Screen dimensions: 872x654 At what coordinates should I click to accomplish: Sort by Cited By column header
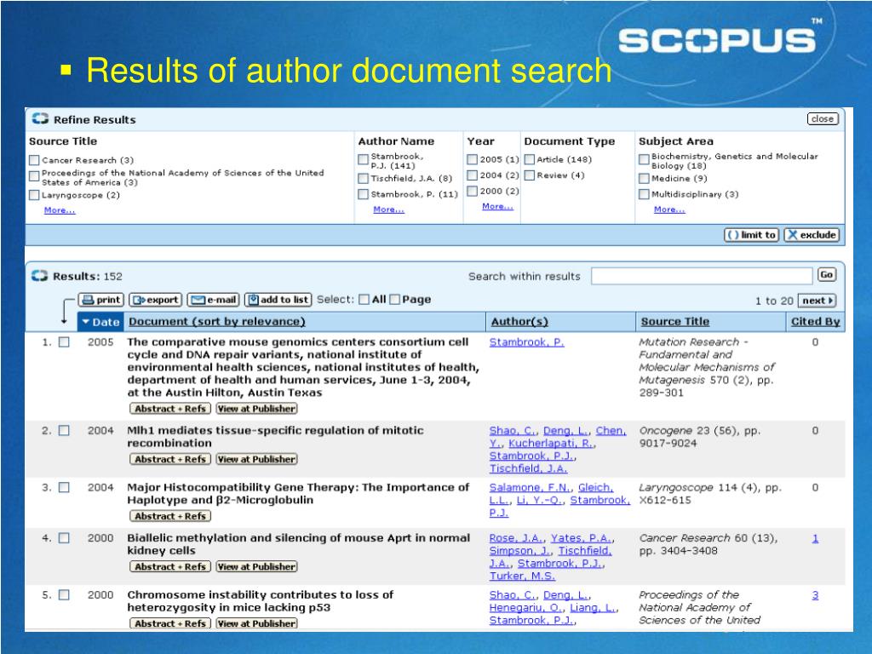tap(815, 321)
